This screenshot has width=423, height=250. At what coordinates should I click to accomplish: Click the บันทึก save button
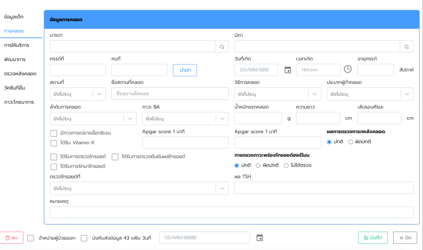373,238
